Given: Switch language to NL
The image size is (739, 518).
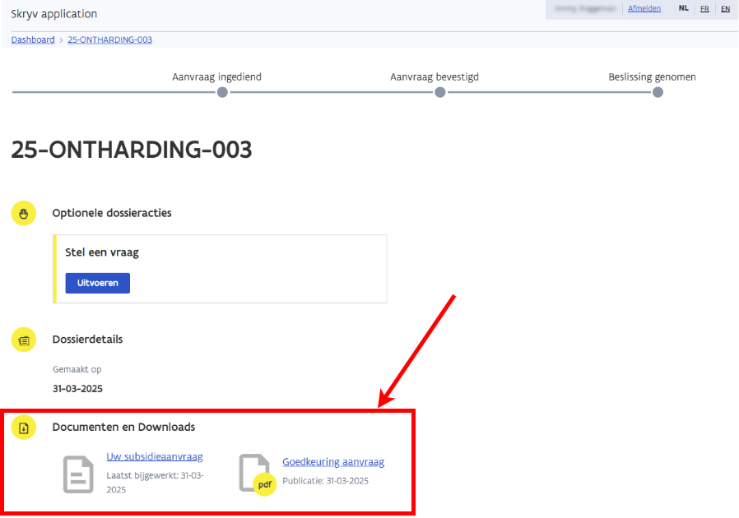Looking at the screenshot, I should (684, 9).
